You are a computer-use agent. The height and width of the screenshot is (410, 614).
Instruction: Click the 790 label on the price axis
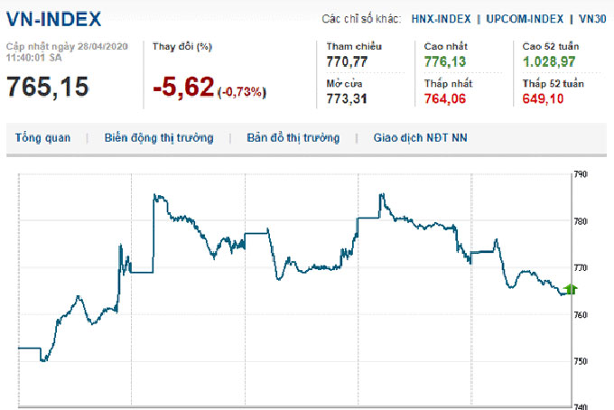(x=581, y=174)
